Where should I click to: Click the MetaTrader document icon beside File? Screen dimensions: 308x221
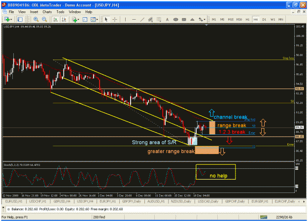tap(4, 12)
